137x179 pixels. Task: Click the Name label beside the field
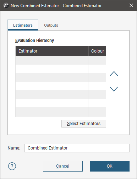click(x=14, y=148)
